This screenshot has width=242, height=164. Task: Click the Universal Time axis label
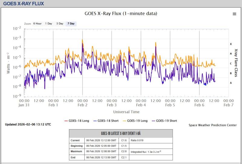(126, 112)
